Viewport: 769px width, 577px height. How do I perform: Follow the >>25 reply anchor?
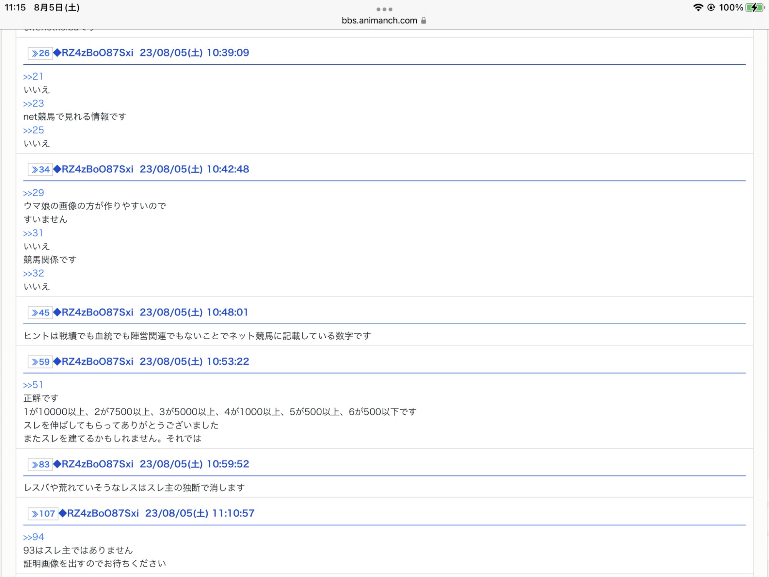(x=33, y=131)
